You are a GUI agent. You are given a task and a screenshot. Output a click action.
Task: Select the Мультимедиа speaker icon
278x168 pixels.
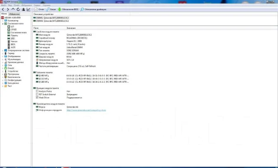[6, 59]
